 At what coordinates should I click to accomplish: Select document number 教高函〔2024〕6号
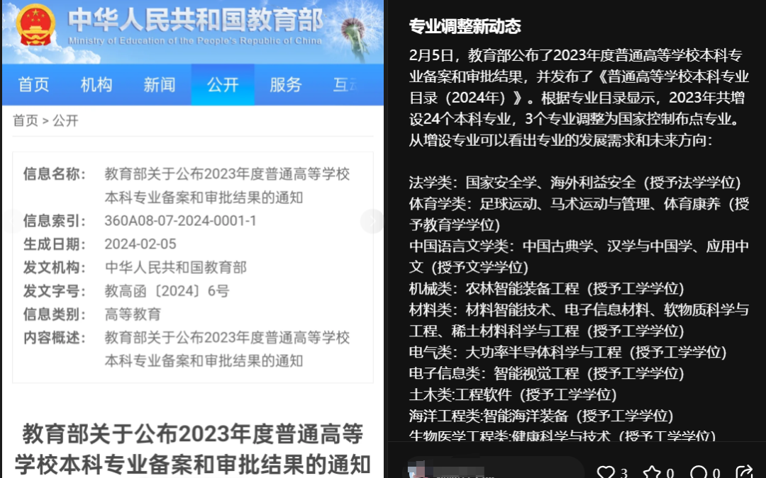point(167,291)
